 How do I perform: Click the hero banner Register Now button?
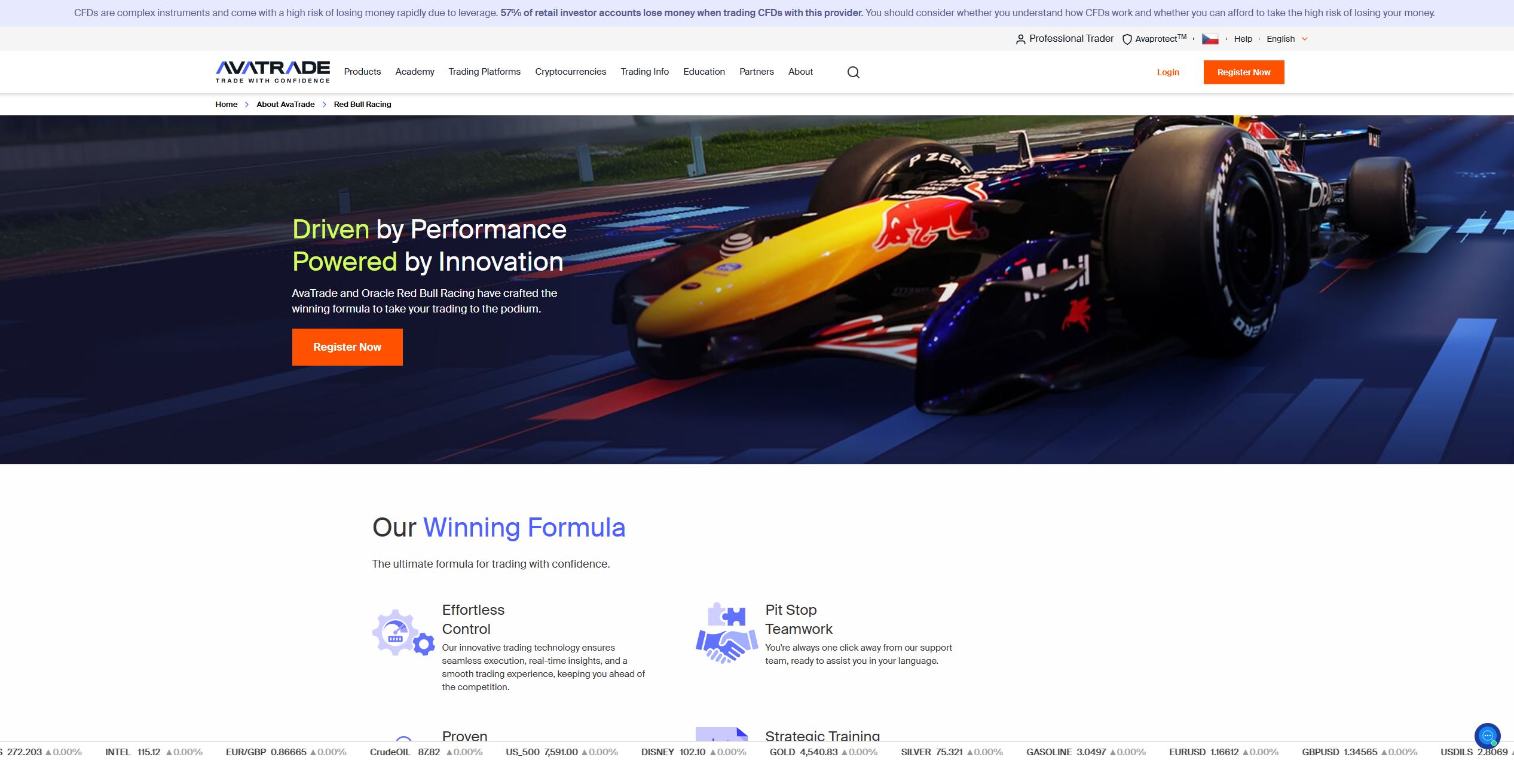tap(347, 347)
